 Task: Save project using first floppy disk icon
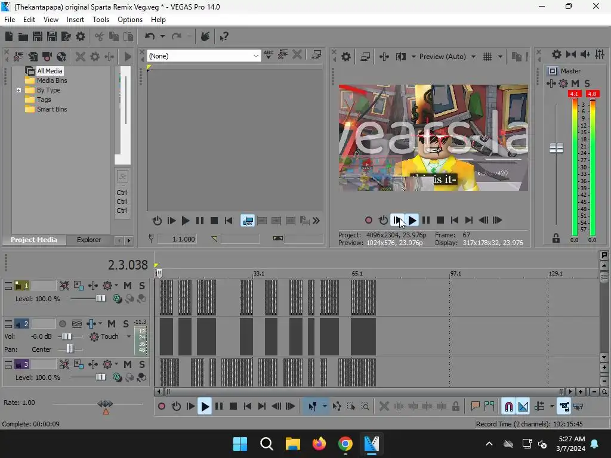pyautogui.click(x=38, y=36)
